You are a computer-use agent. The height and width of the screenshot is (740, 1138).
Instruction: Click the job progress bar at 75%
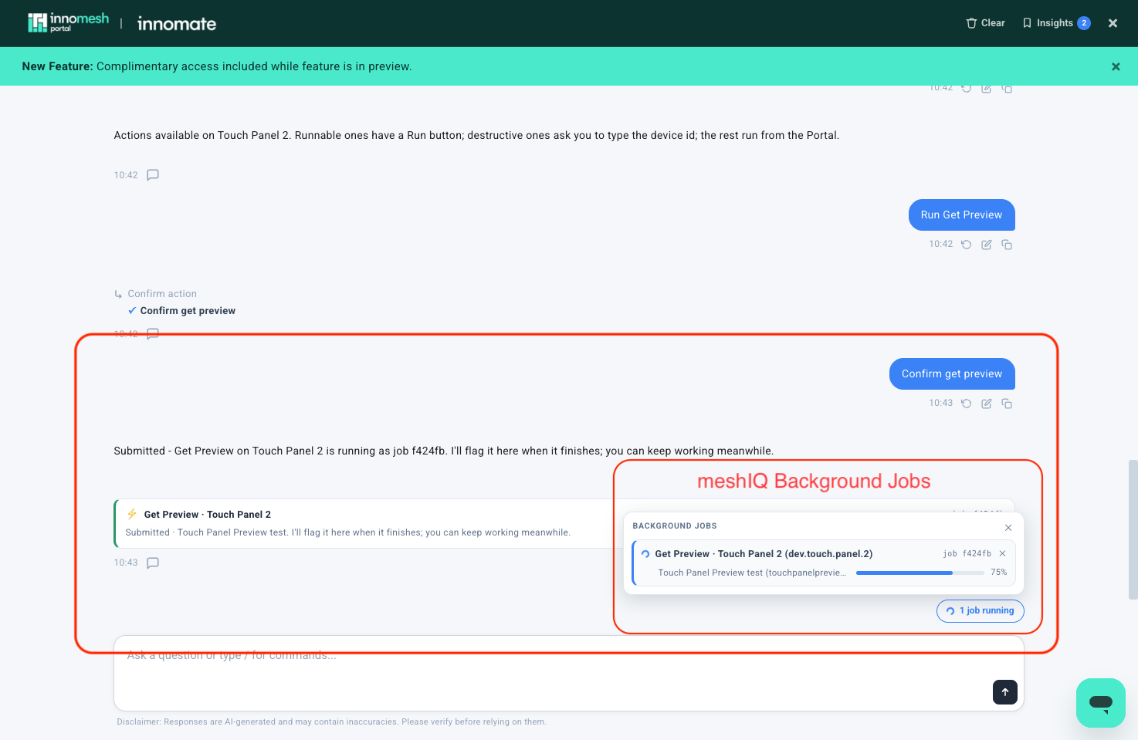pyautogui.click(x=919, y=573)
